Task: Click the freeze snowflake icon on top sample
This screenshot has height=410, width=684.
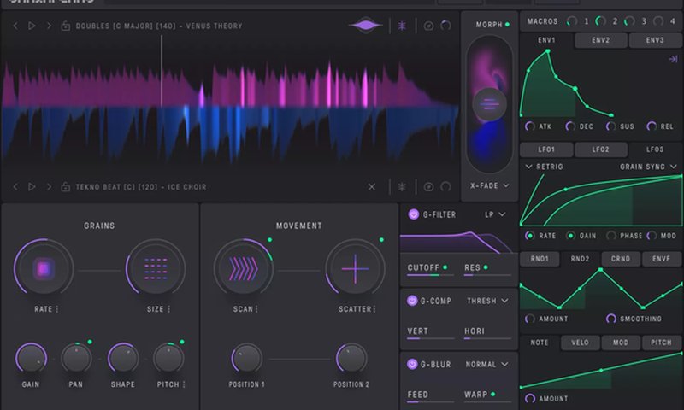Action: [x=402, y=26]
